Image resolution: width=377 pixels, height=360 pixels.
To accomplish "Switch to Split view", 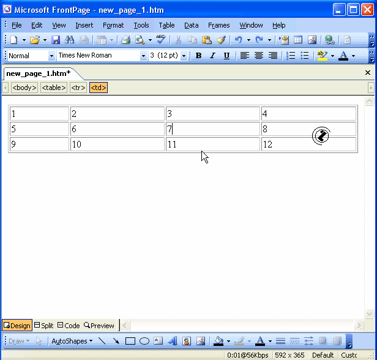I will pos(44,325).
